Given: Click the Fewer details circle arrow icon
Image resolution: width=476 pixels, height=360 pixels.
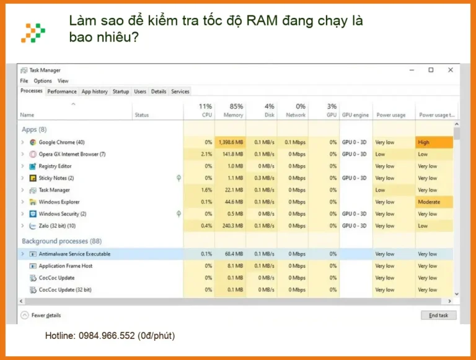Looking at the screenshot, I should [25, 315].
